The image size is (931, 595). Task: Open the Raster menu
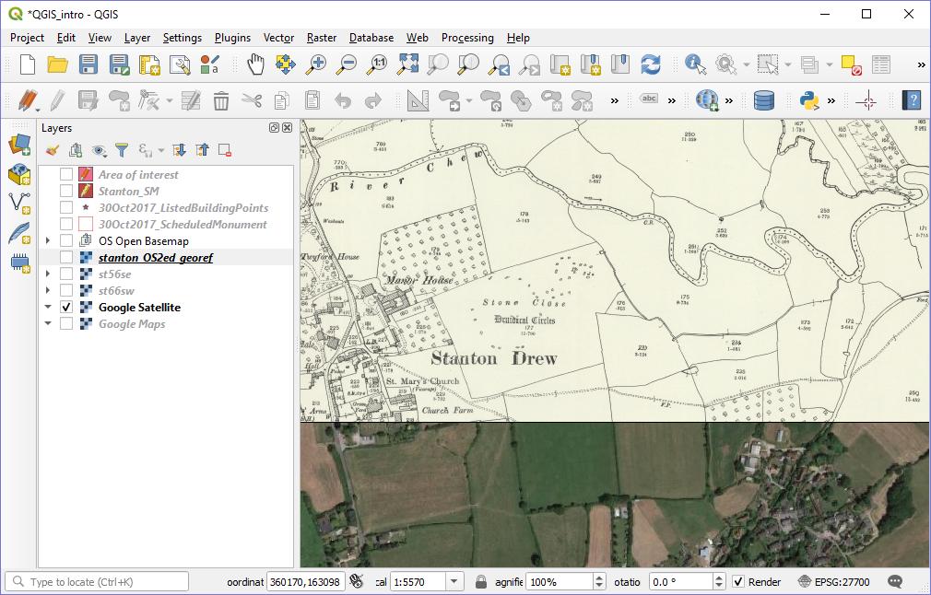321,38
